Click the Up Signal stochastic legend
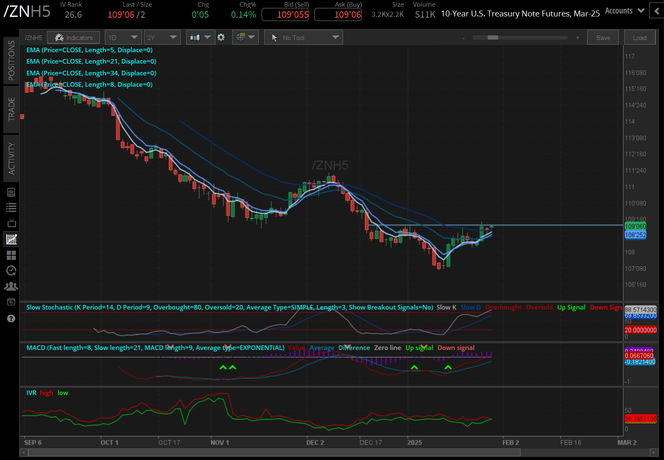Image resolution: width=664 pixels, height=460 pixels. (571, 307)
